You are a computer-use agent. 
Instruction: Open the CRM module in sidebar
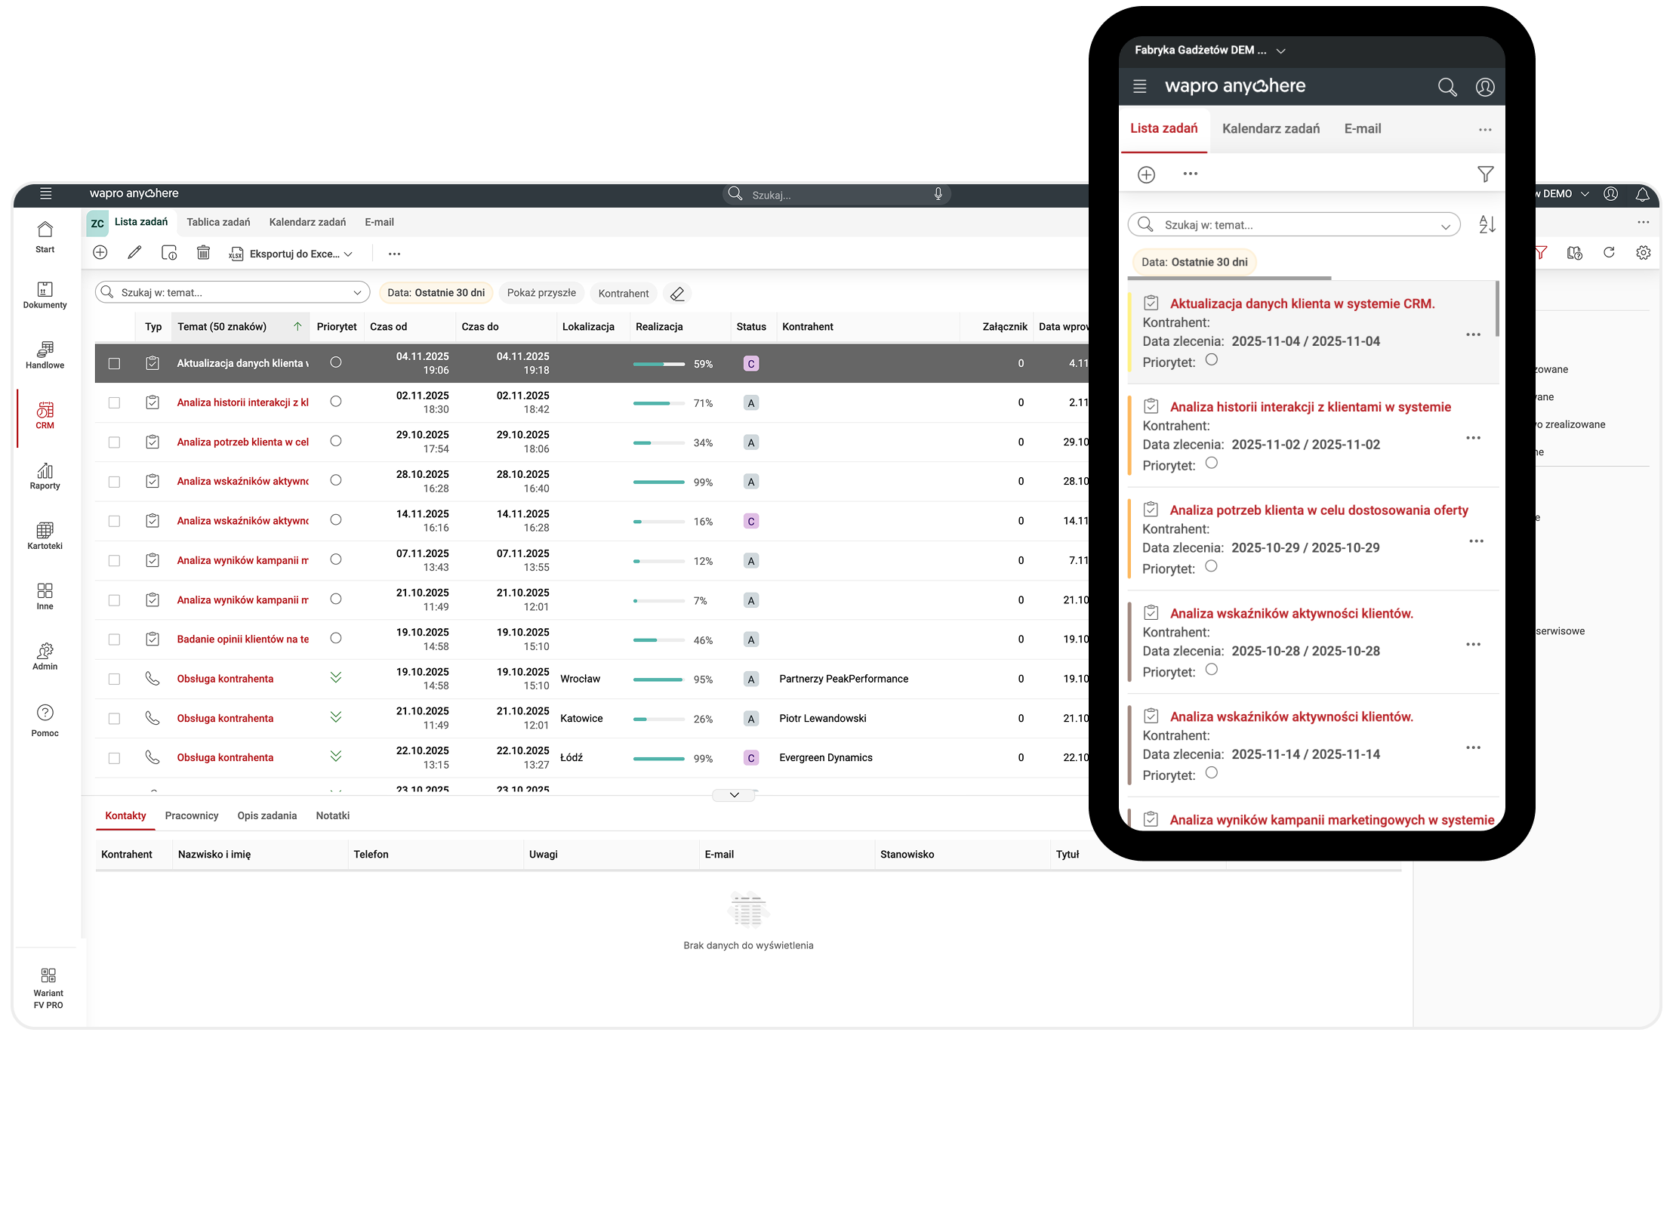click(45, 415)
